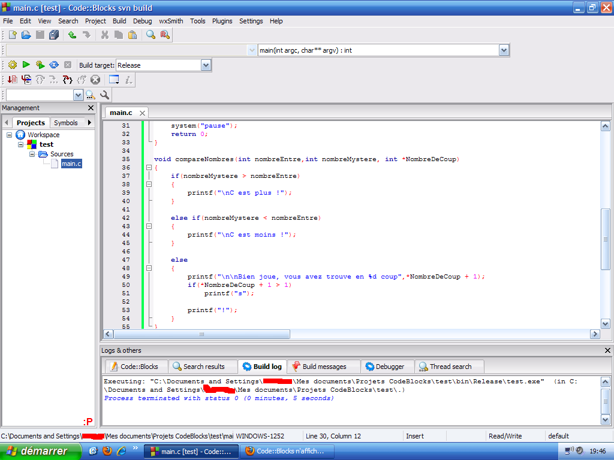Collapse the Sources folder in Projects tree
This screenshot has width=614, height=460.
pos(31,153)
